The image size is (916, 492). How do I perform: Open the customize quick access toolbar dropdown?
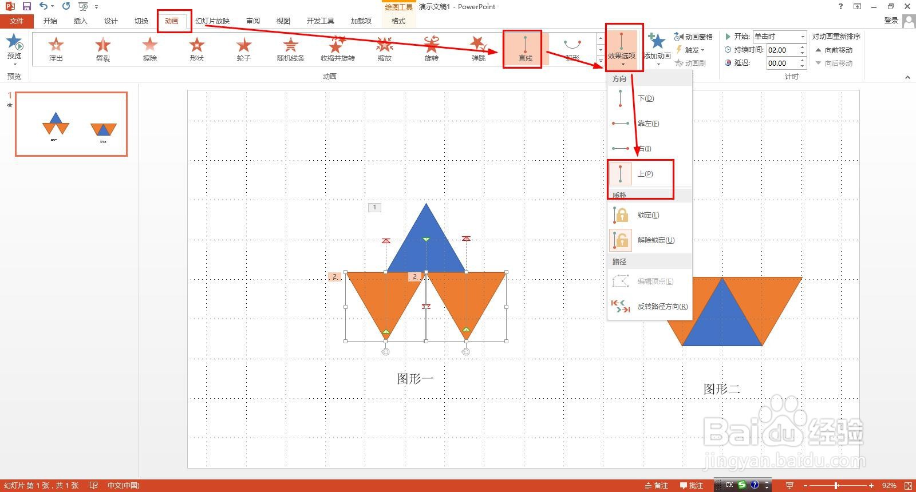pyautogui.click(x=96, y=7)
